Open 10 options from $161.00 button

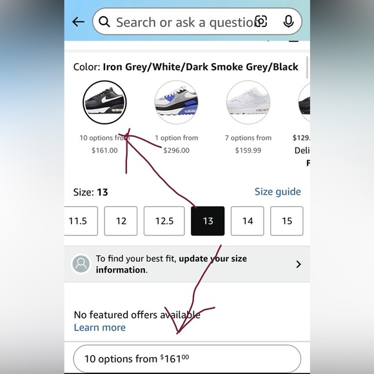coord(187,359)
